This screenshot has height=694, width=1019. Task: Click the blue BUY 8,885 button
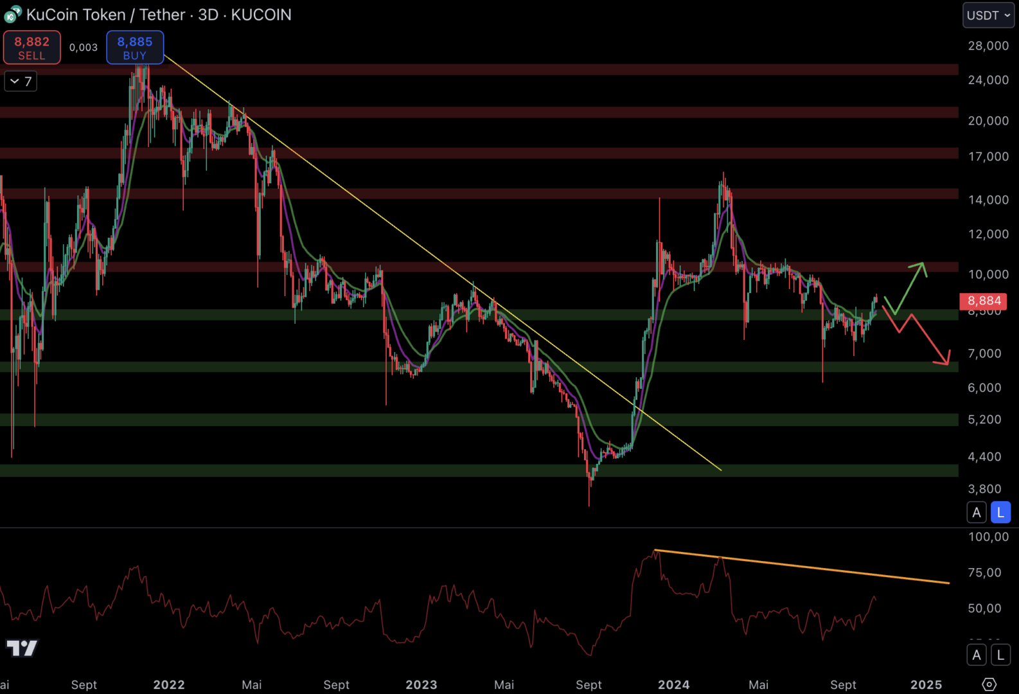[135, 48]
